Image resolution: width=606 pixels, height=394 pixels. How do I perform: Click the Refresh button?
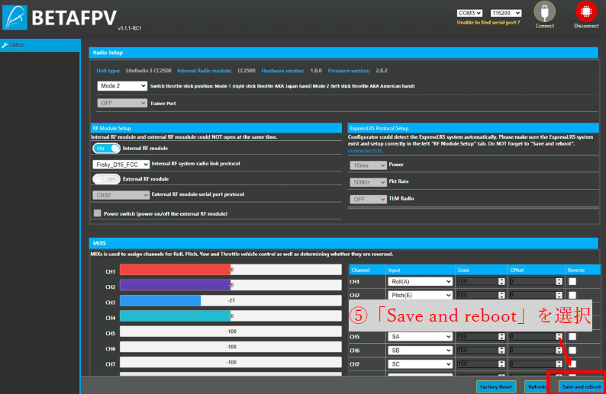[536, 386]
